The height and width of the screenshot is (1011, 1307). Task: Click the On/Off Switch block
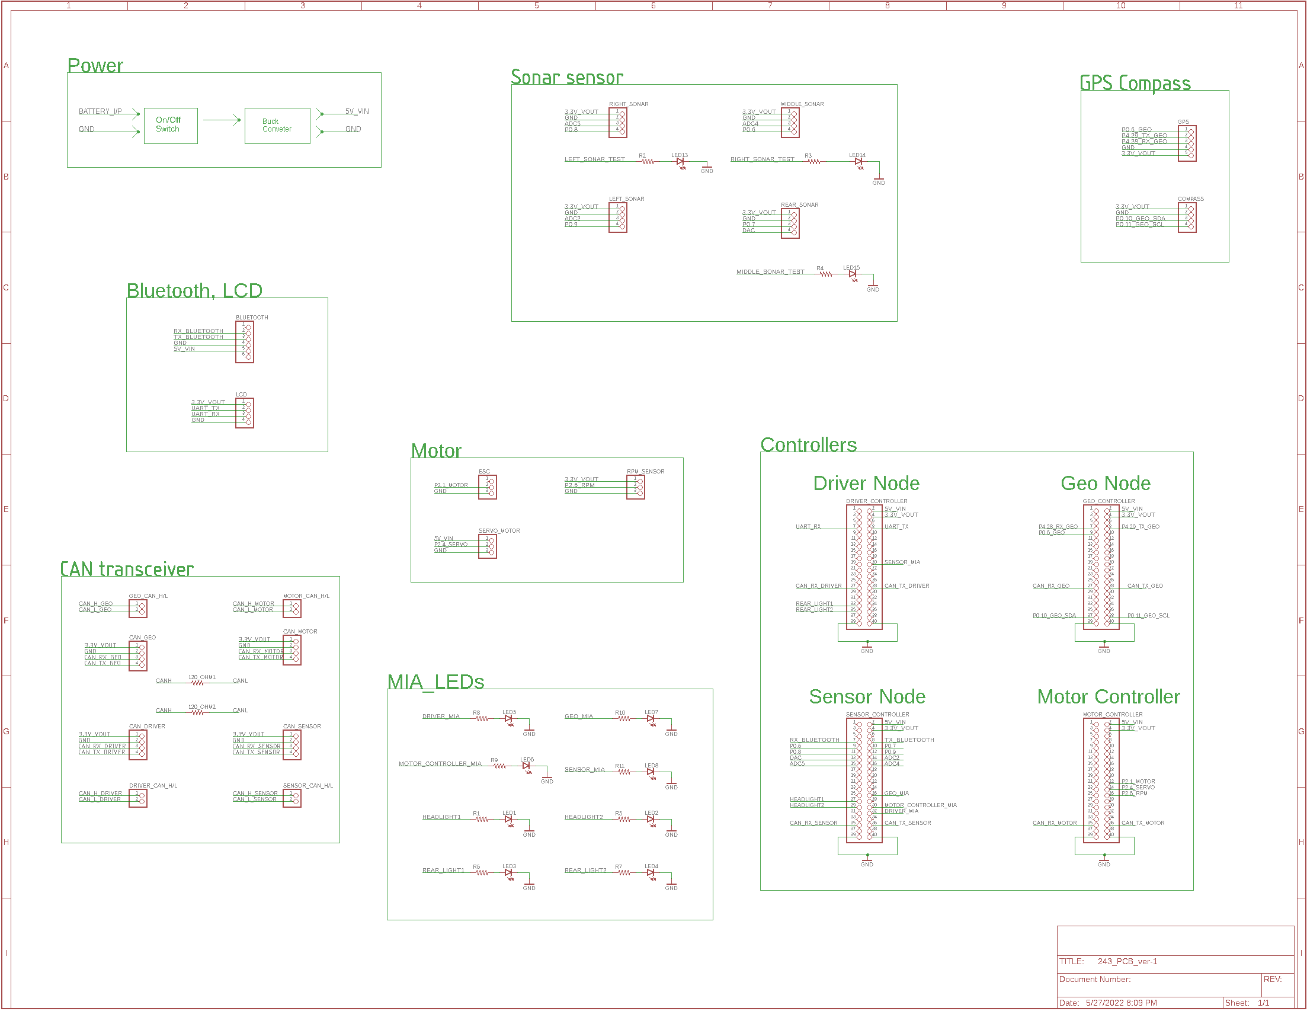(x=171, y=126)
